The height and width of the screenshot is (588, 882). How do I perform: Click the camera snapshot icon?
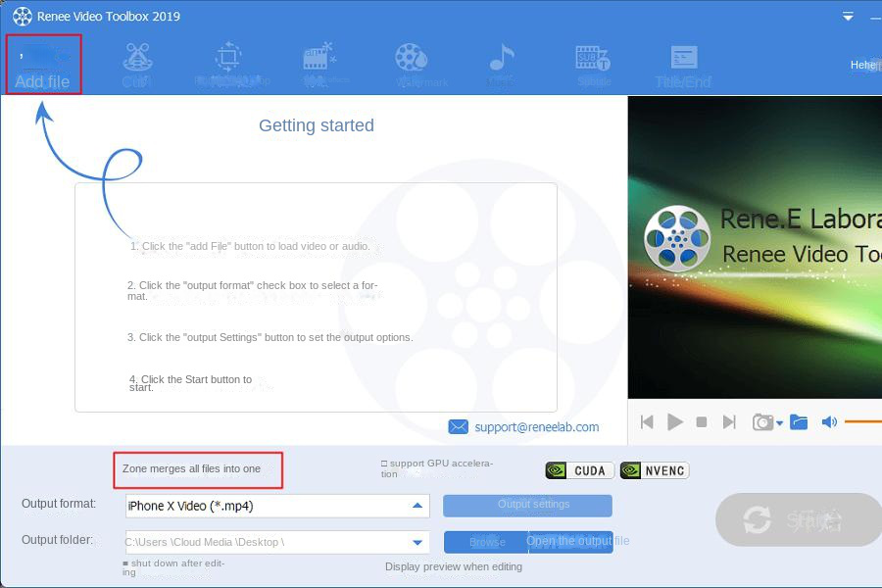tap(761, 421)
